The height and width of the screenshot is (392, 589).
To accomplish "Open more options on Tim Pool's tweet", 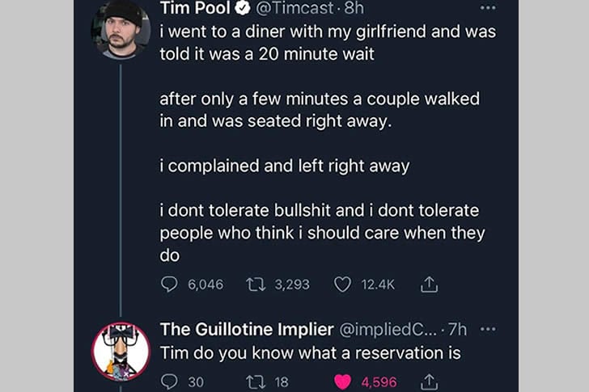I will [486, 8].
